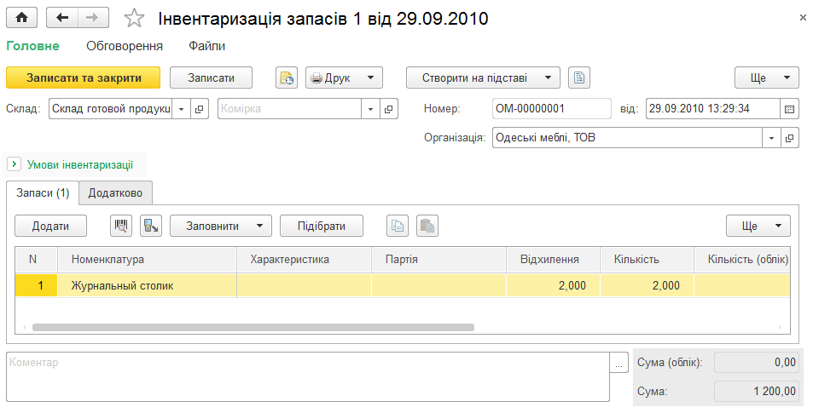The image size is (813, 413).
Task: Click the N column header
Action: [x=37, y=260]
